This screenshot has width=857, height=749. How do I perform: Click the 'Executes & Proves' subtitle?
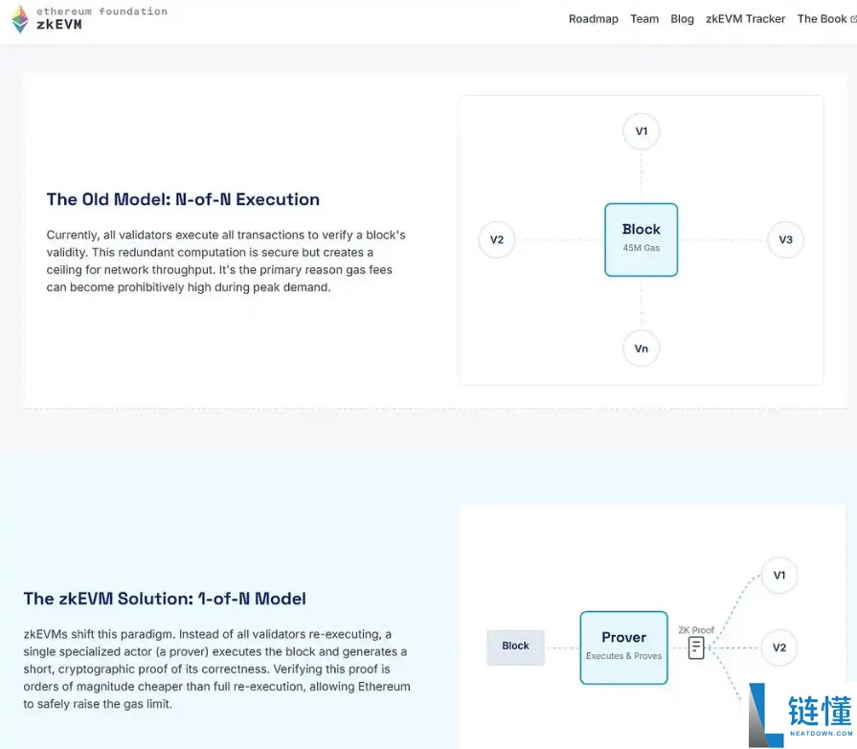click(623, 656)
